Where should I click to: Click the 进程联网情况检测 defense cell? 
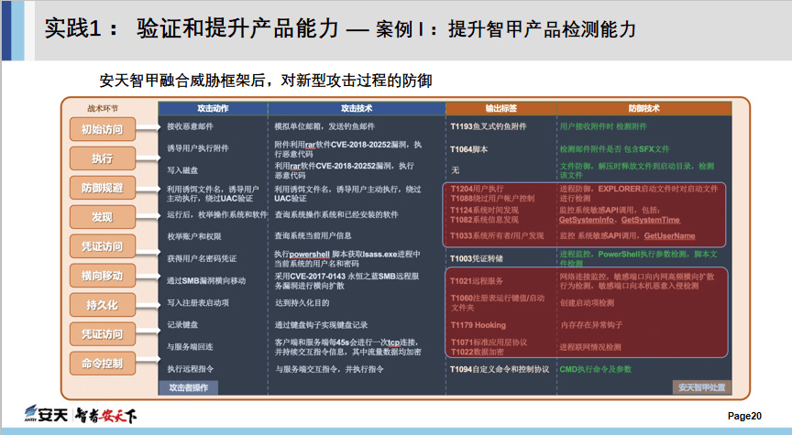tap(590, 347)
